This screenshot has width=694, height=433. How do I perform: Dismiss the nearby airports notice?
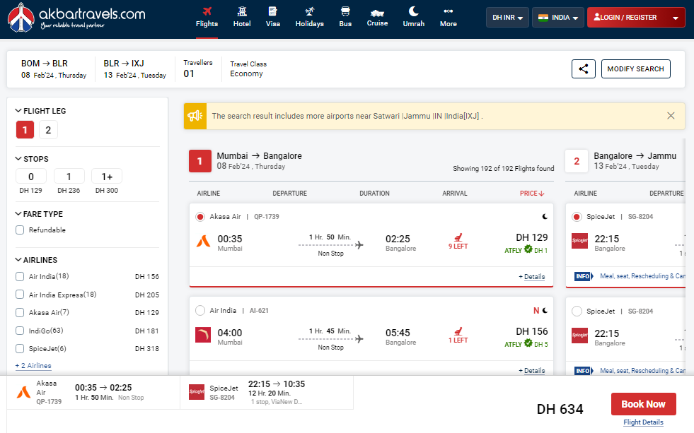point(671,116)
